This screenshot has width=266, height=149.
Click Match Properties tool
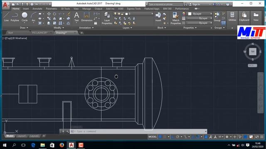pyautogui.click(x=175, y=18)
